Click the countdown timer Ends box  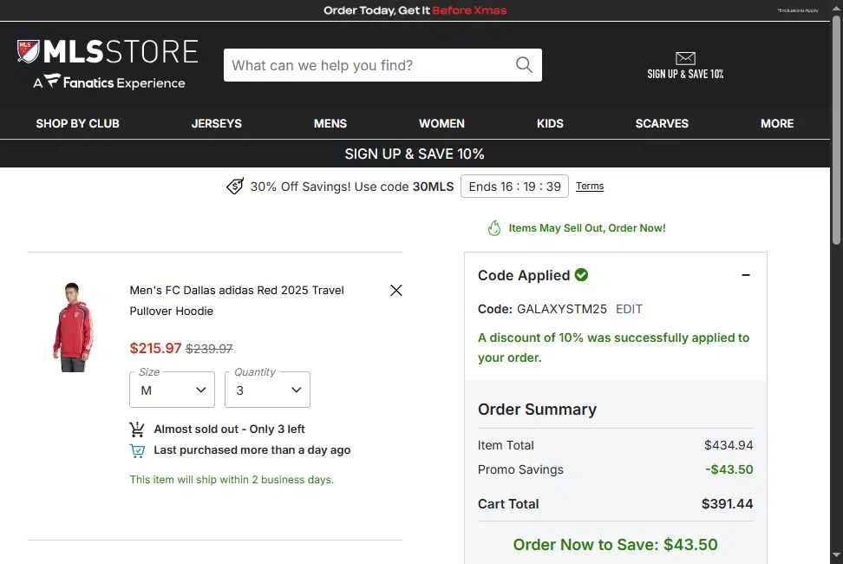click(x=514, y=187)
